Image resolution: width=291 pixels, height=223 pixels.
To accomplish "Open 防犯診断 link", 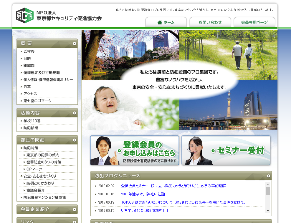I will tap(31, 128).
